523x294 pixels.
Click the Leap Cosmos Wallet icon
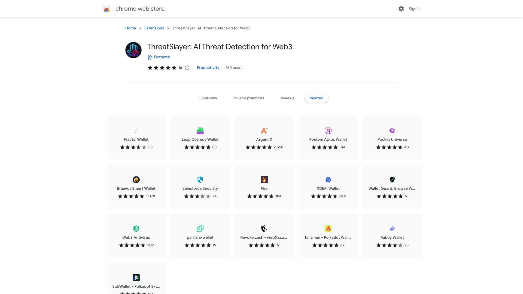200,131
